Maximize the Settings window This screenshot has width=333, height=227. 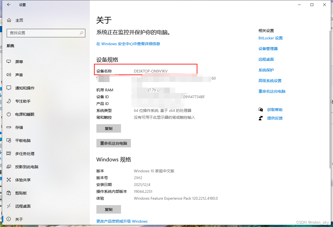[x=312, y=5]
